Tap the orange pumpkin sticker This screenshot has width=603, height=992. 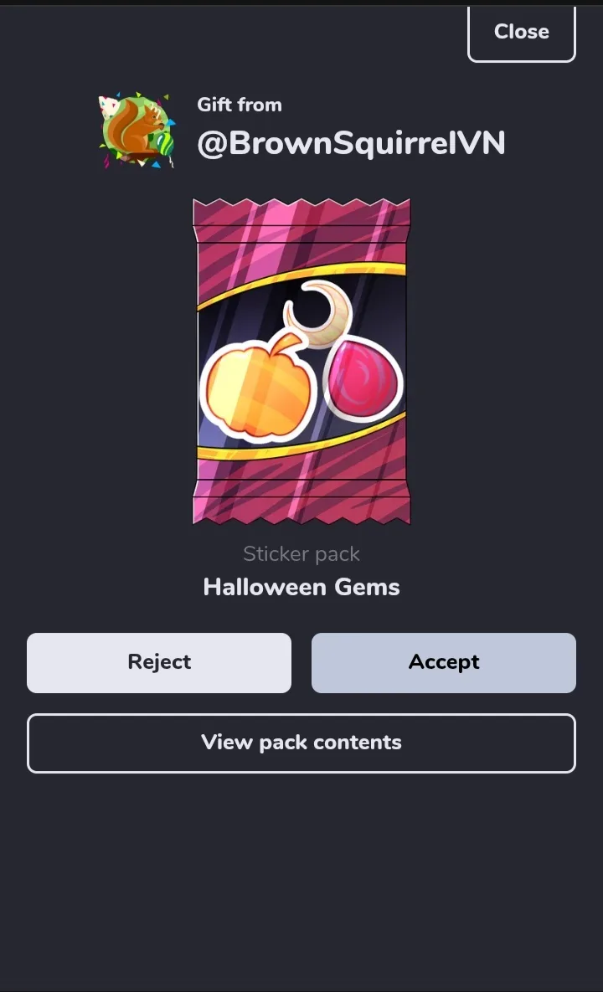pyautogui.click(x=258, y=388)
